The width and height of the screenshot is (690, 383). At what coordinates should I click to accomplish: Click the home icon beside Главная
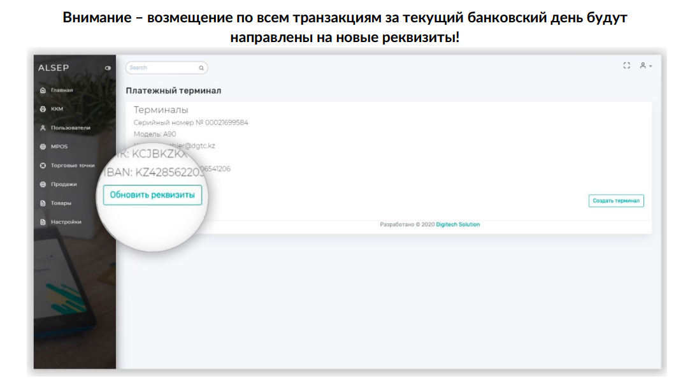coord(43,90)
